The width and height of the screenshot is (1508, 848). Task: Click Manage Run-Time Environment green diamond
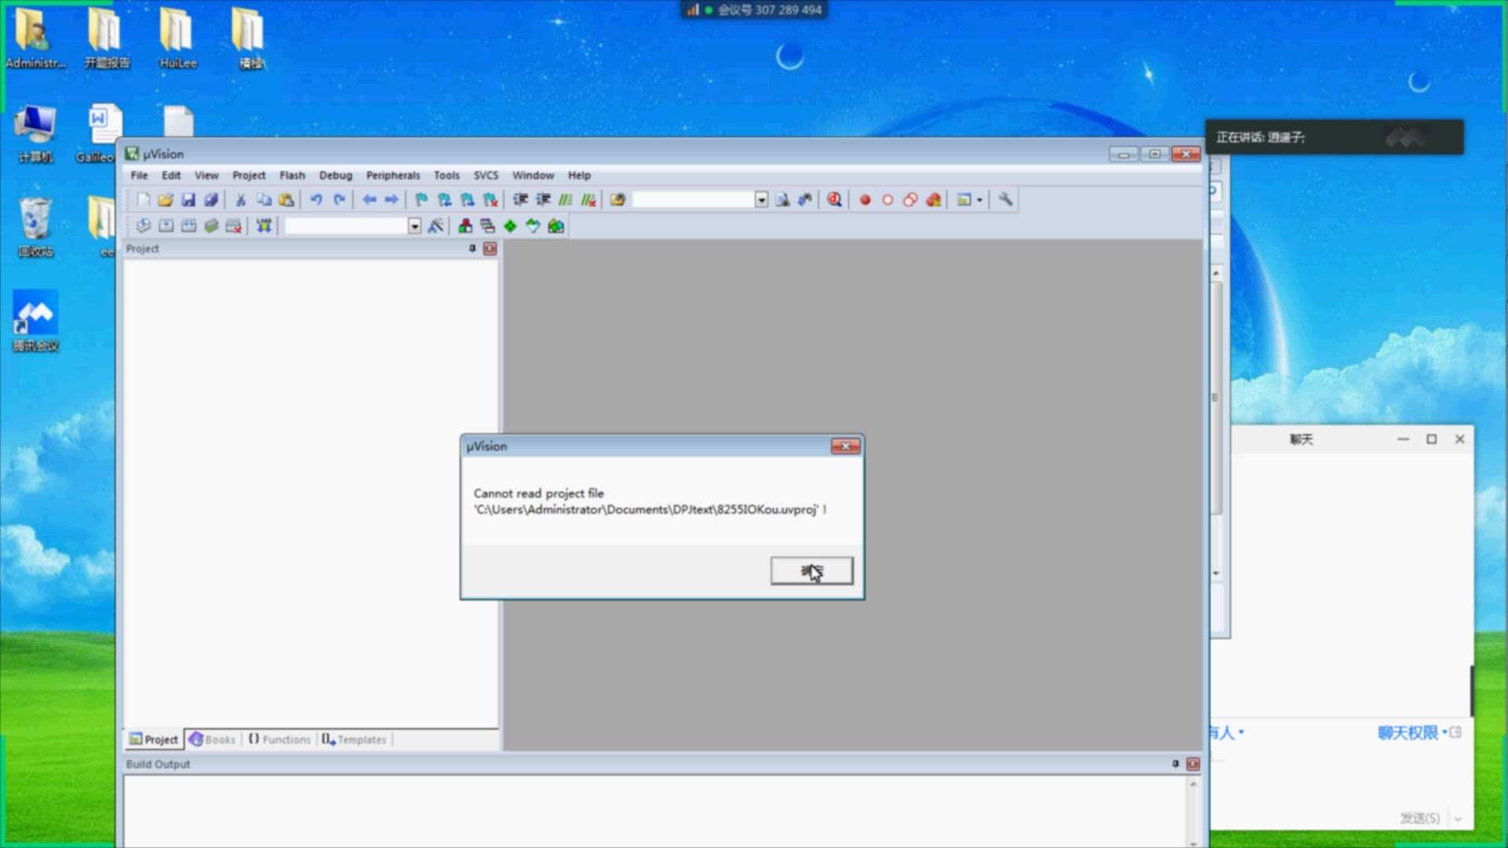pos(511,226)
